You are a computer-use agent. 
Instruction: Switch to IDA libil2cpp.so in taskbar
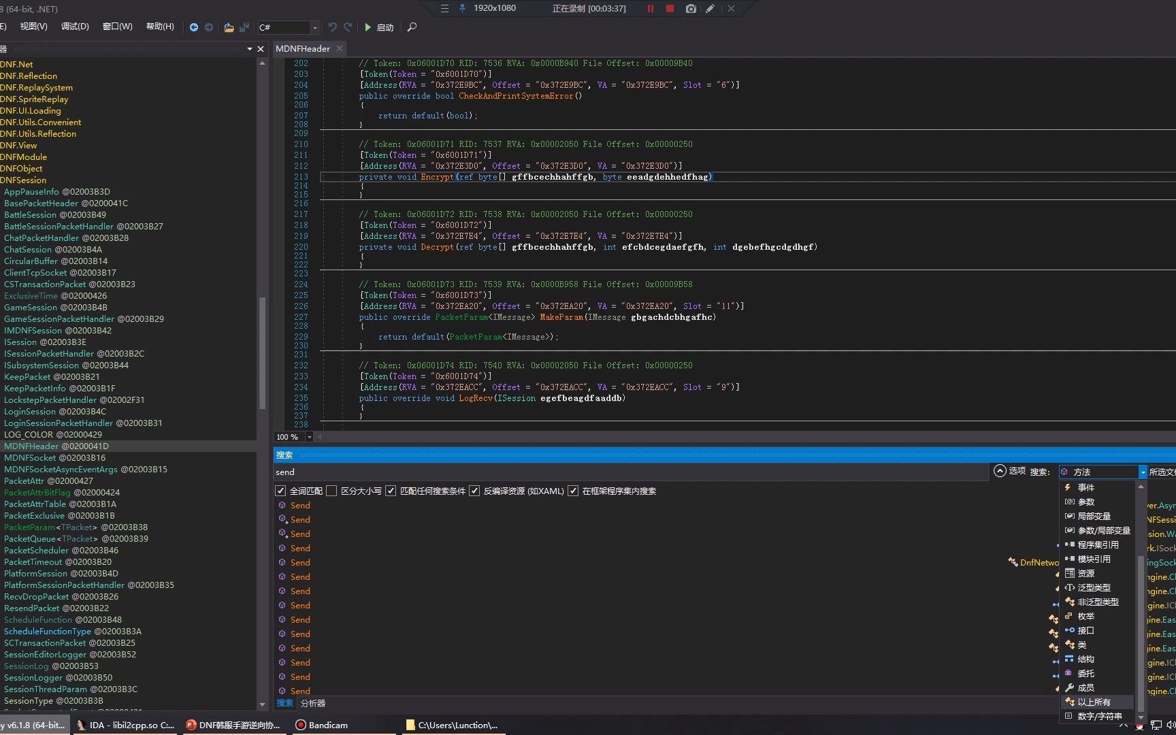tap(125, 725)
